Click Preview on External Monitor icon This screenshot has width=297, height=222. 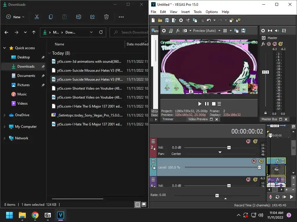pos(171,31)
